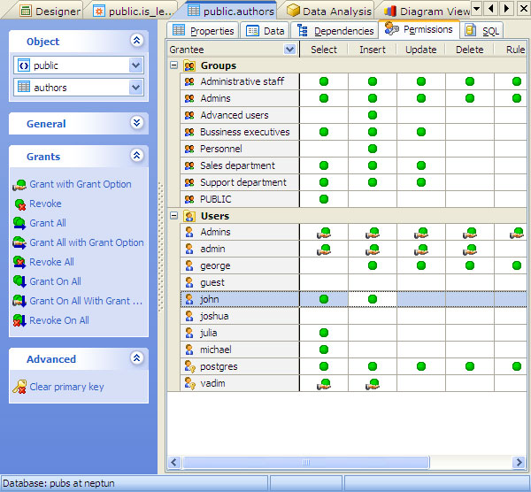Collapse the Groups tree section
531x492 pixels.
click(174, 65)
